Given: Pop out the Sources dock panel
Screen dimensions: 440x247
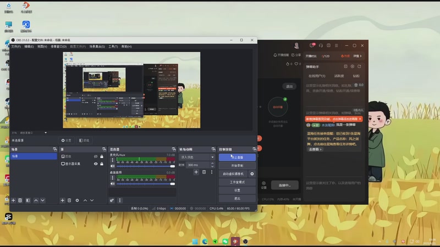Looking at the screenshot, I should [104, 149].
